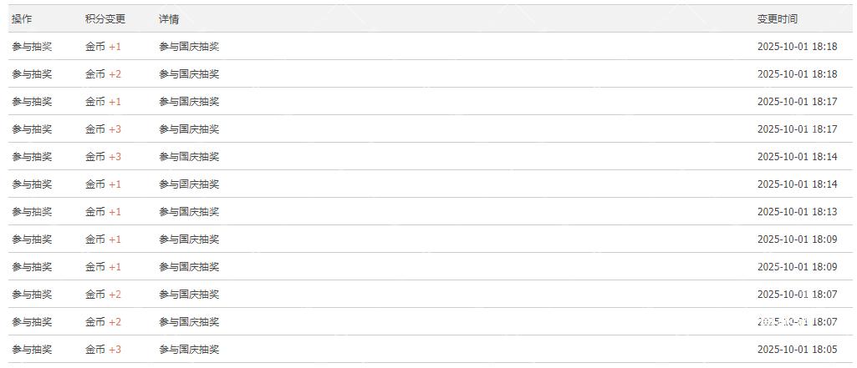The height and width of the screenshot is (368, 857).
Task: Select 参与抽奖 in the 18:13 row
Action: [32, 212]
